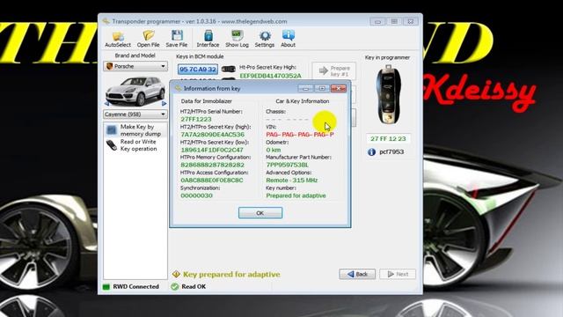Click OK in Information from key dialog

[260, 213]
